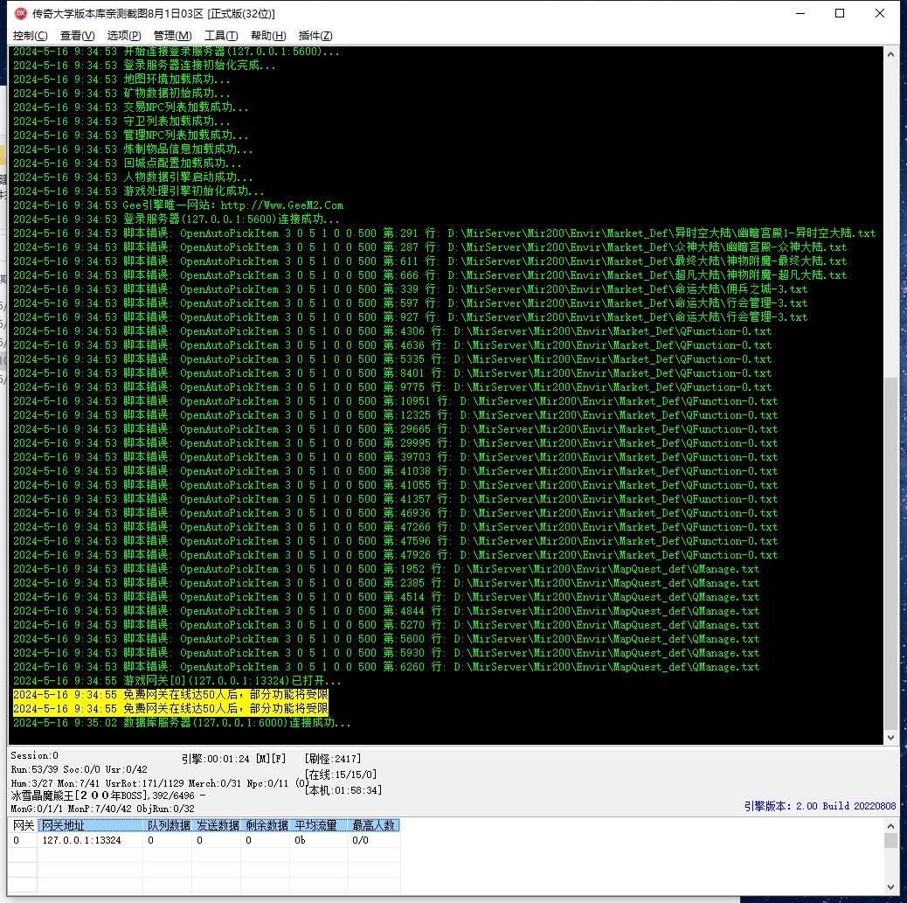This screenshot has height=903, width=907.
Task: Open the 选项(P) menu
Action: [124, 36]
